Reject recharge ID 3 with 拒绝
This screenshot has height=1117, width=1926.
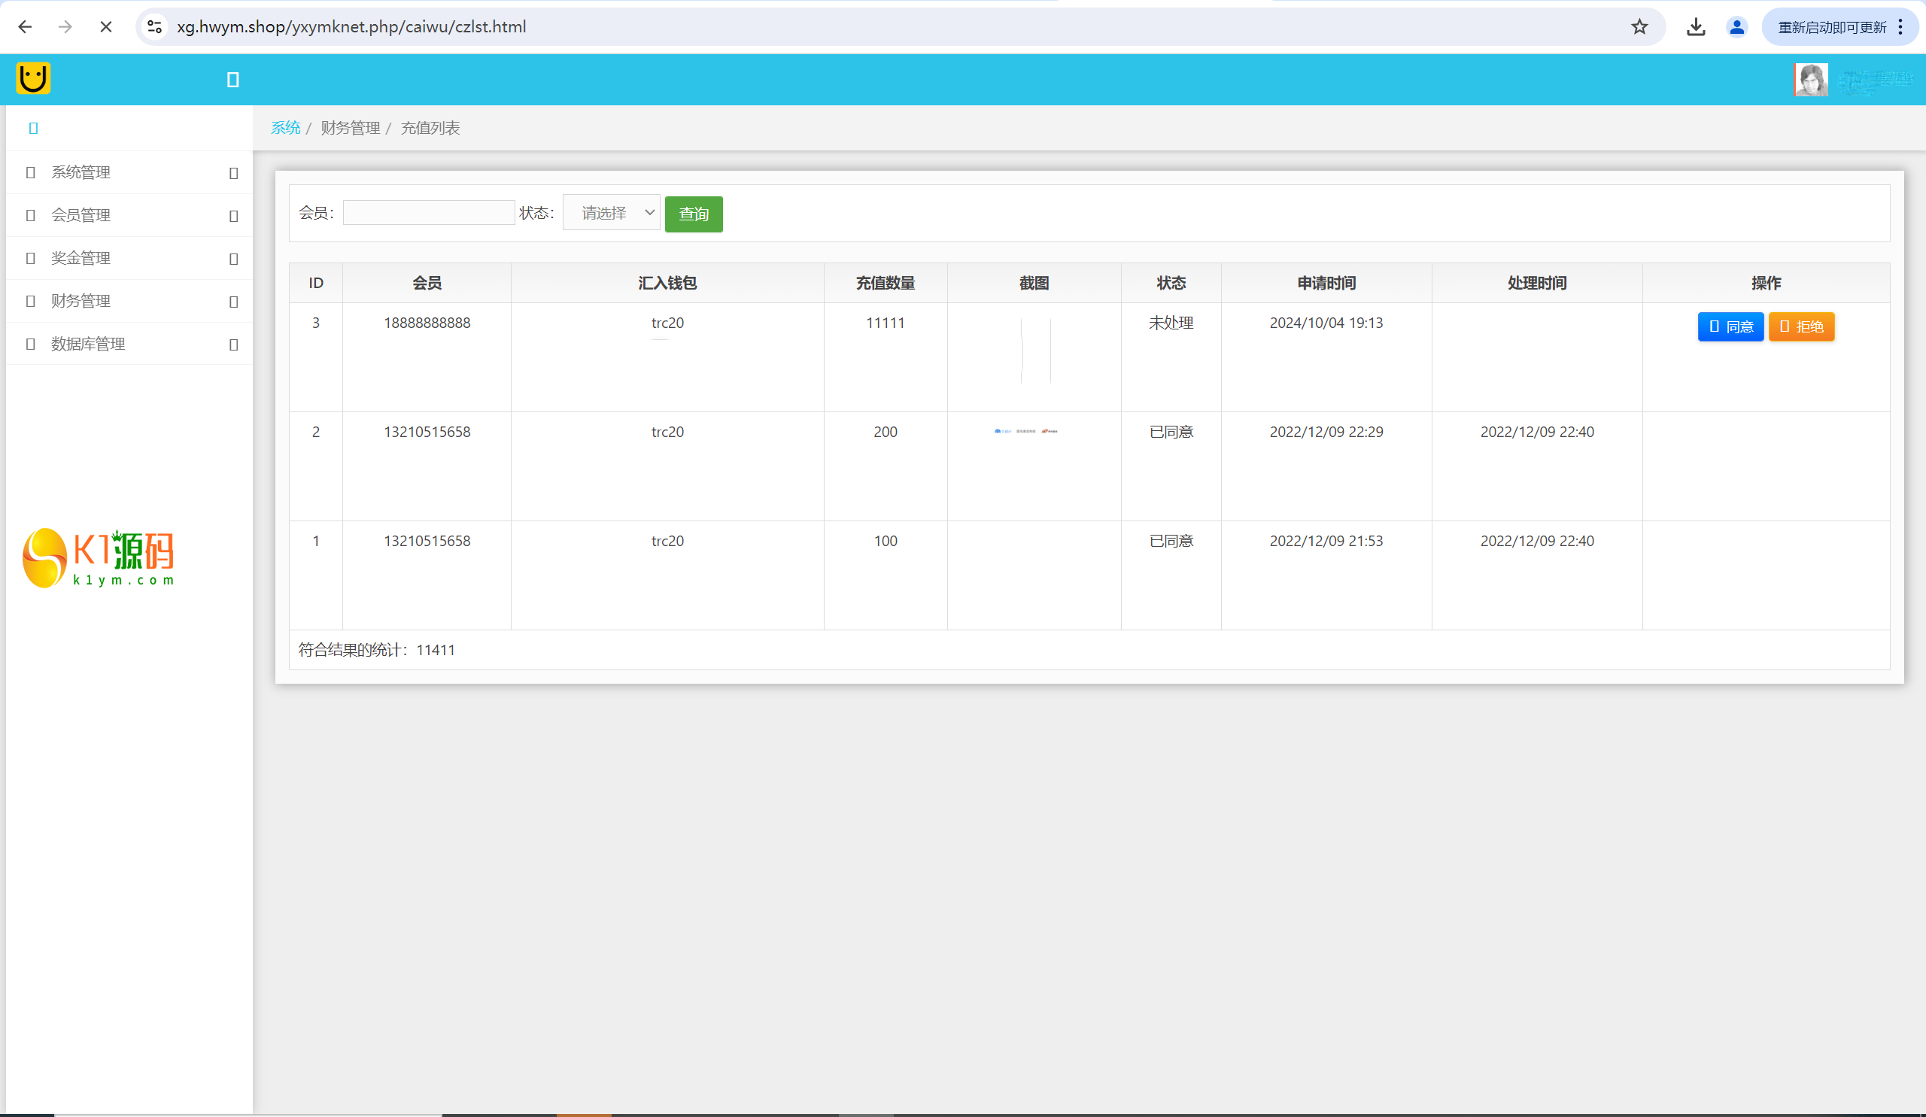(x=1800, y=327)
